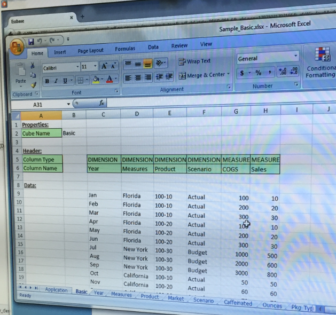Go to first sheet navigation arrow
Screen dimensions: 336x315
pos(20,287)
